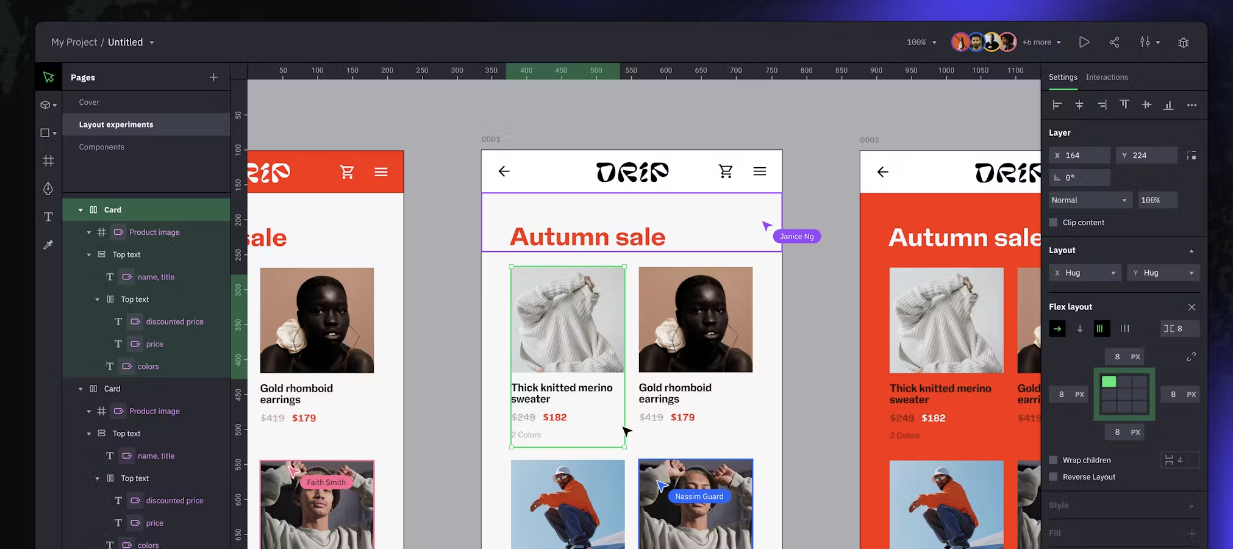Align top icon in Settings panel
Viewport: 1233px width, 549px height.
click(x=1124, y=105)
